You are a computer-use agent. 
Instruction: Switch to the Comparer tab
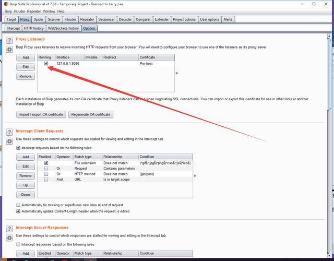click(x=143, y=19)
